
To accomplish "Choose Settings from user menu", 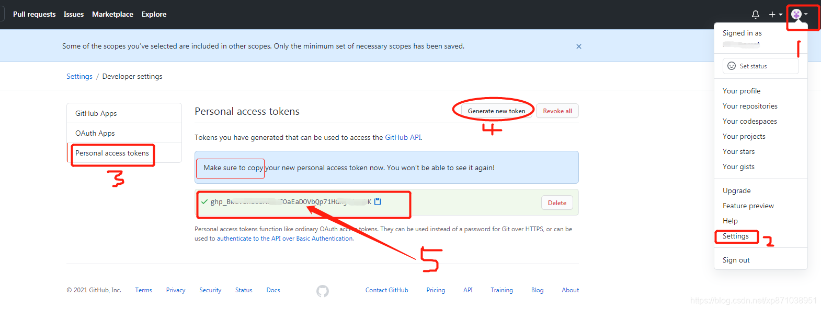I will click(x=736, y=236).
